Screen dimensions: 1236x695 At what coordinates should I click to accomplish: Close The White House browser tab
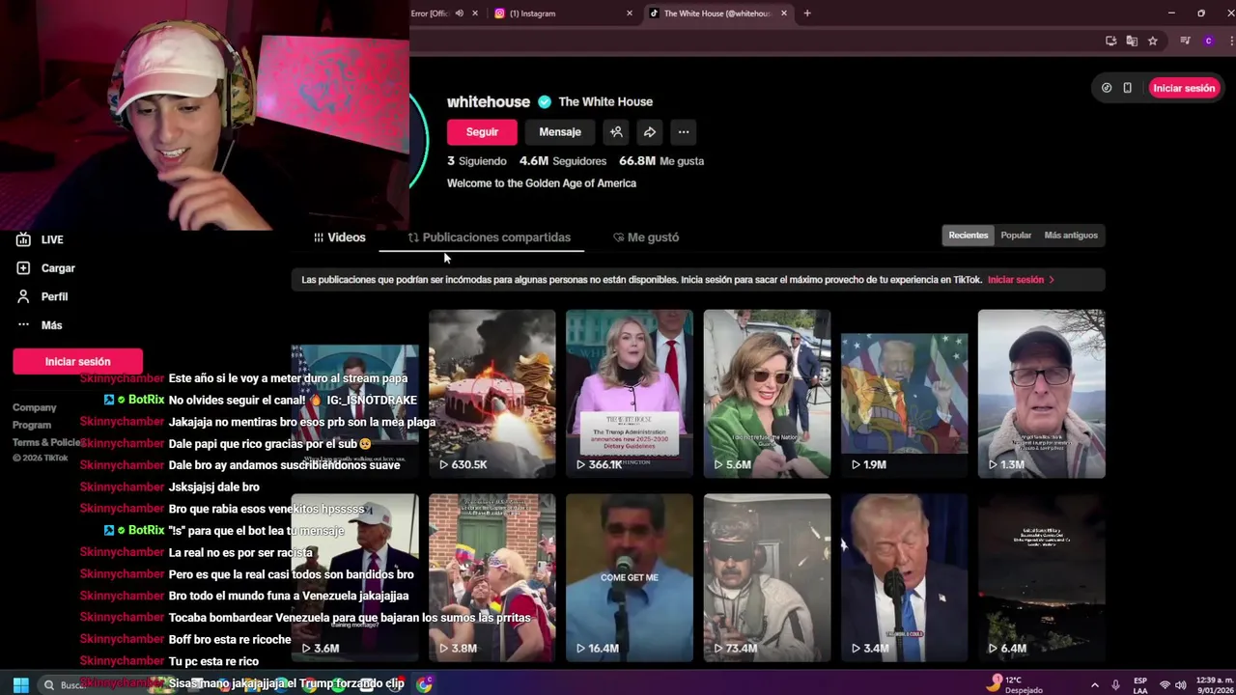pyautogui.click(x=784, y=14)
